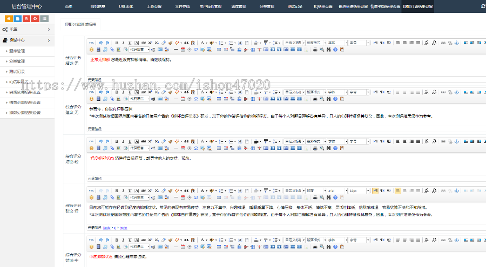Open 字号 font size dropdown in 结论-无 editor

(359, 43)
